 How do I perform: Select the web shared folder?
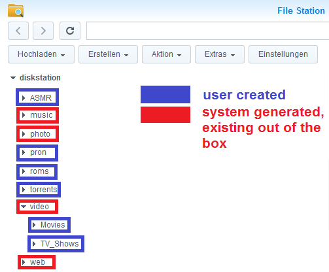(37, 262)
